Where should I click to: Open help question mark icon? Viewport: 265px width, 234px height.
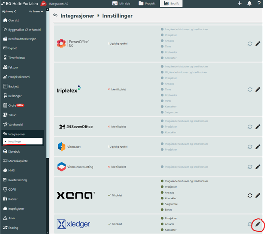pos(259,3)
